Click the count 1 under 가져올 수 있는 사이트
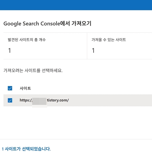Screen dimensions: 152x153 (93, 50)
